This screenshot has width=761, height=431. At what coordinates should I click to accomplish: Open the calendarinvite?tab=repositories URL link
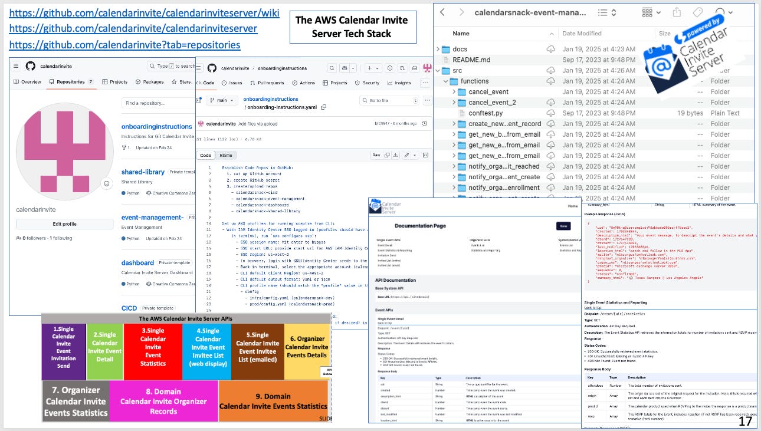[125, 44]
